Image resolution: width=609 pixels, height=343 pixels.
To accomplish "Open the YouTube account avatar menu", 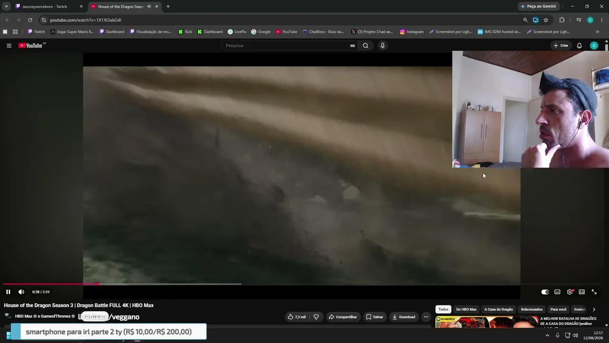I will [x=594, y=46].
